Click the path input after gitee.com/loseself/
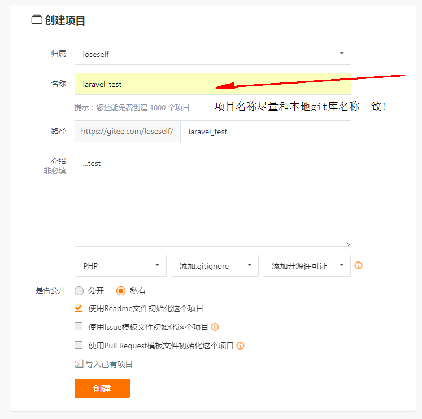The width and height of the screenshot is (422, 419). (266, 131)
